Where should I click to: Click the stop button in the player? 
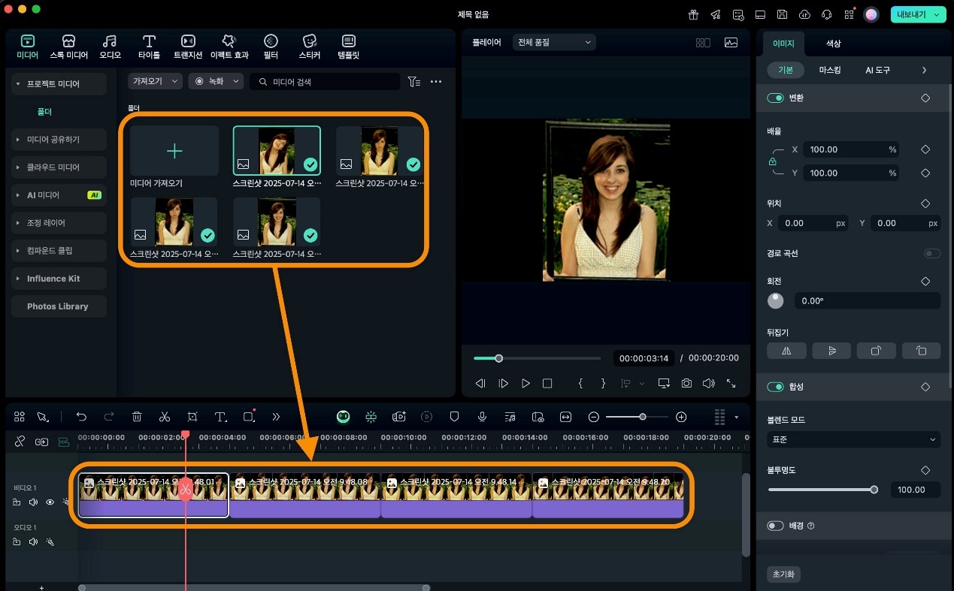tap(547, 383)
